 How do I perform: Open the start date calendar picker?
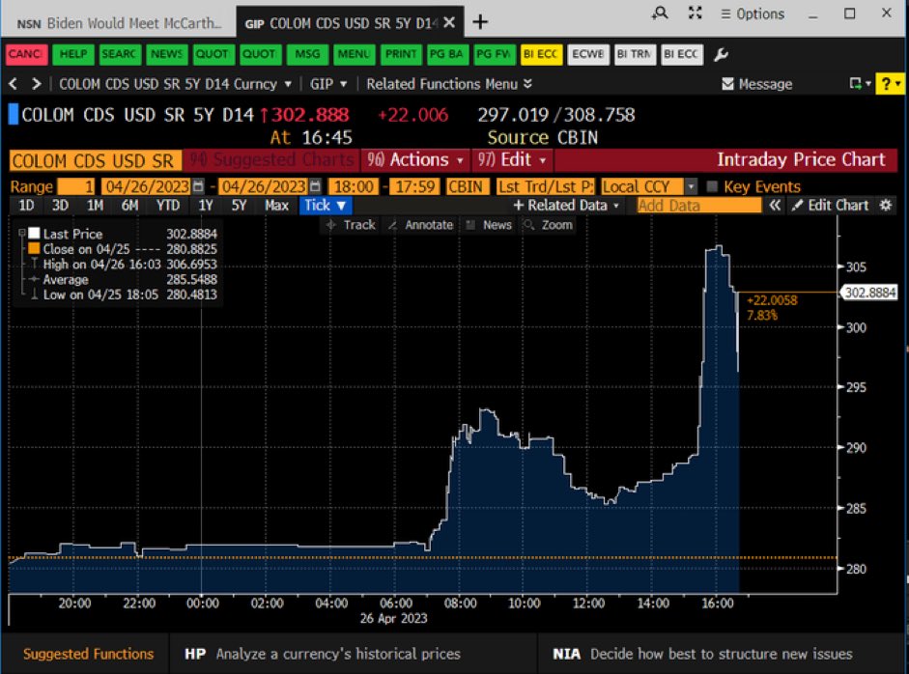coord(198,186)
